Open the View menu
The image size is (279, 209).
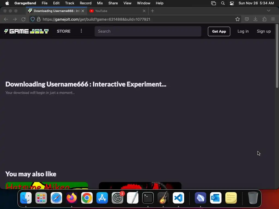[x=128, y=3]
